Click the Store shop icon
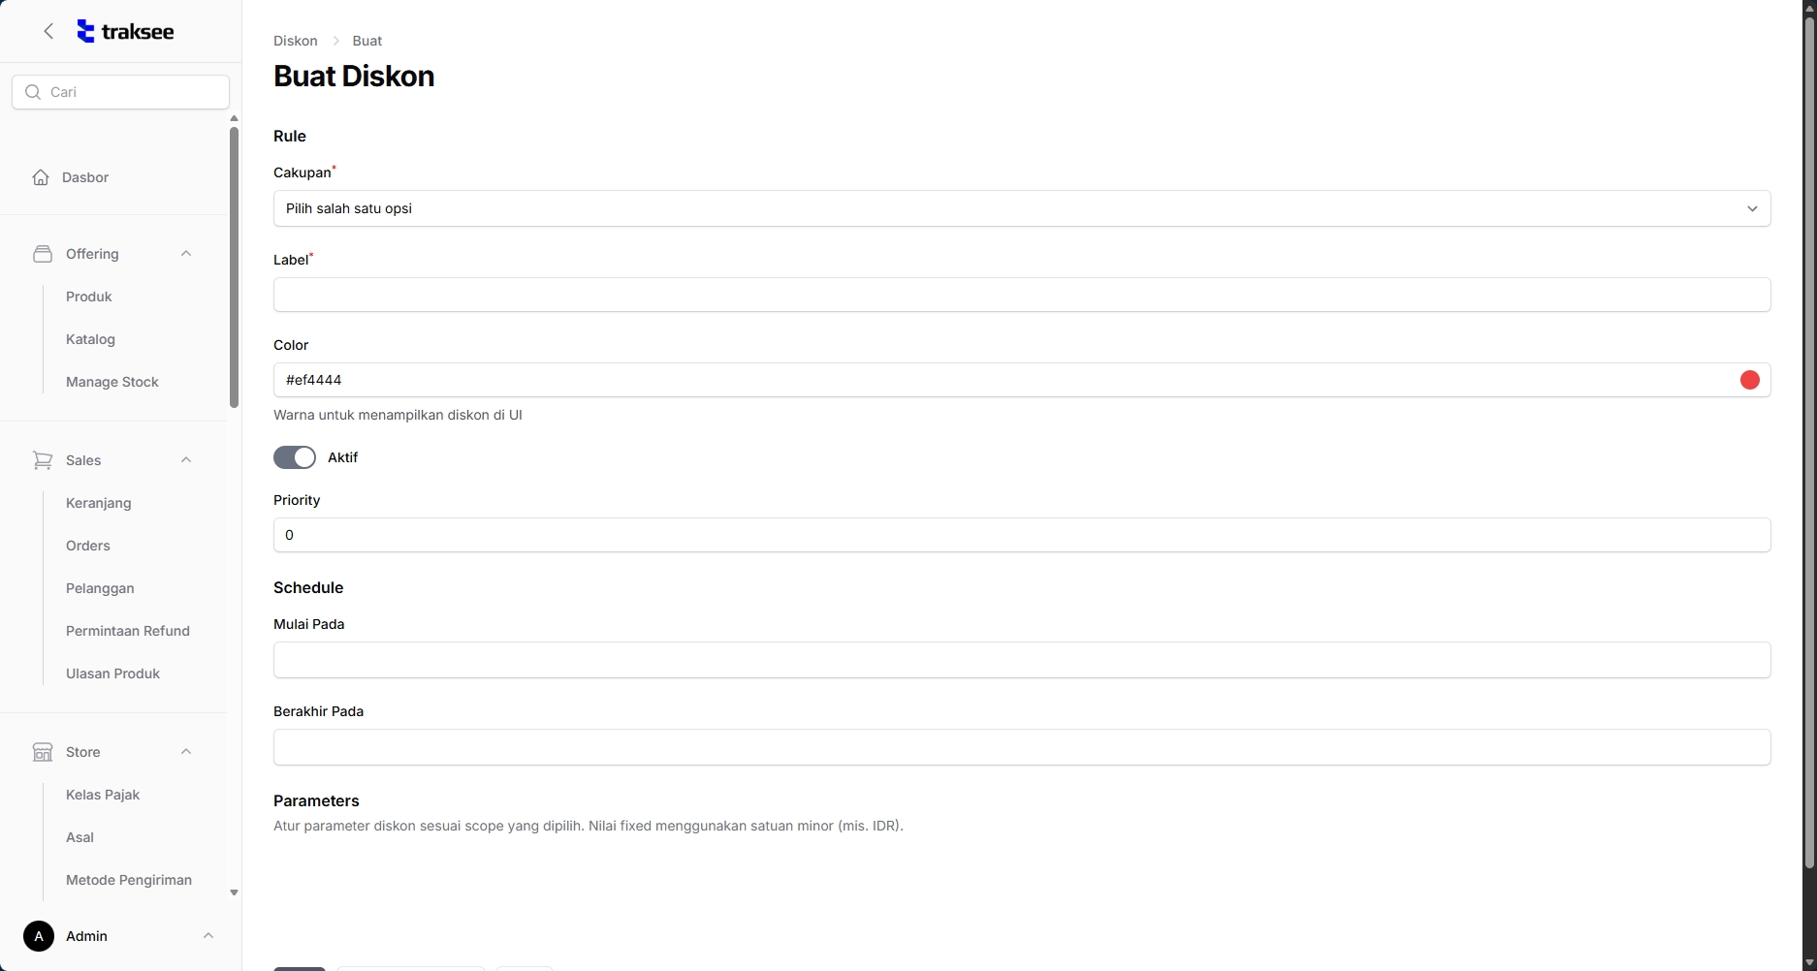The height and width of the screenshot is (971, 1817). pyautogui.click(x=43, y=752)
